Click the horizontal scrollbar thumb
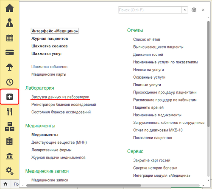Screen dimensions: 212x189 coord(84,185)
